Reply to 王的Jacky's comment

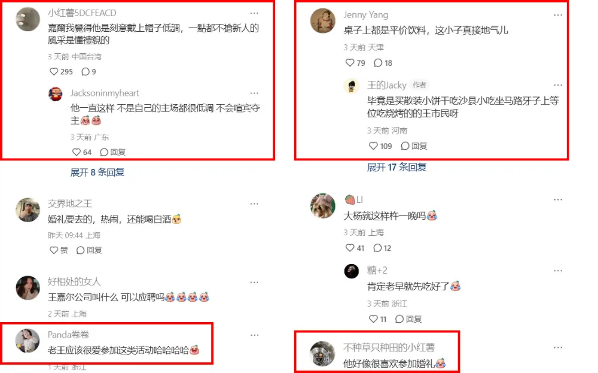[x=414, y=146]
